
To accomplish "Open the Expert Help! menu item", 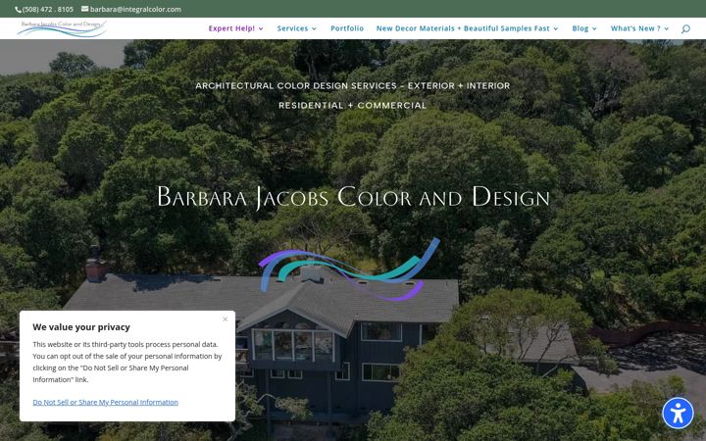I will coord(231,28).
